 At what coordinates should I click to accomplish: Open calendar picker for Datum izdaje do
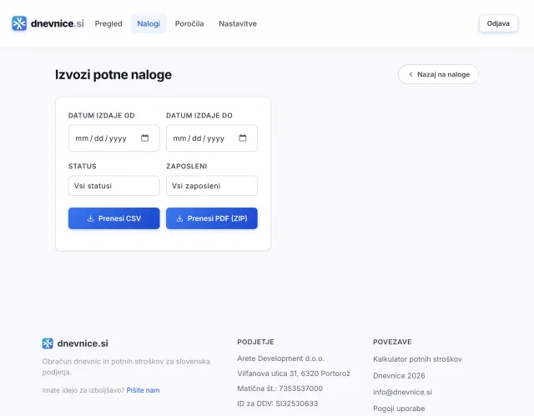click(x=243, y=138)
